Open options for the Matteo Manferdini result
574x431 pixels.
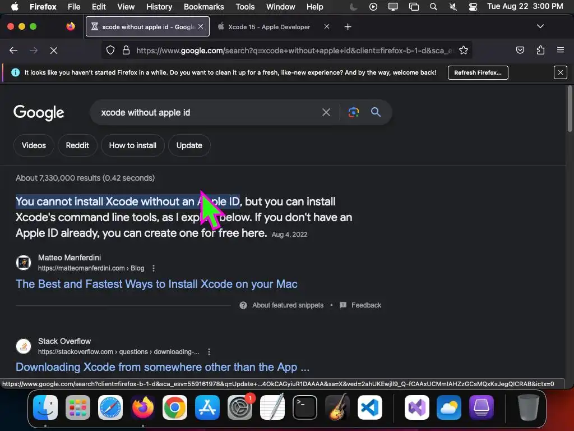154,268
